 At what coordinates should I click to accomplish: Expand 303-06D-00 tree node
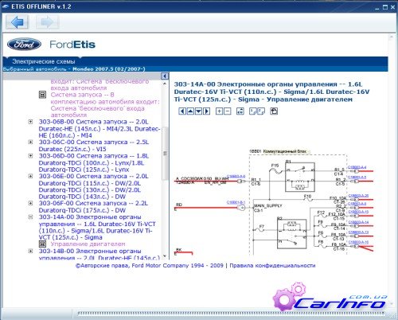30,156
